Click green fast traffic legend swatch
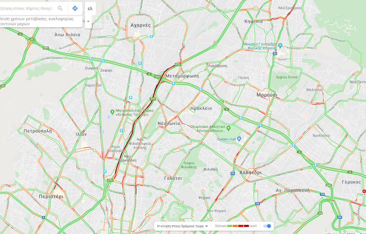 [230, 226]
